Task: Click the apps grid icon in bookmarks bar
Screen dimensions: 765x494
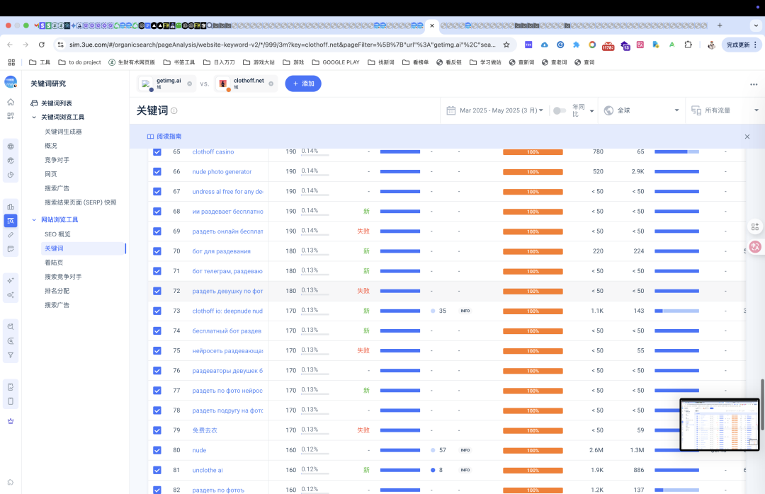Action: (12, 62)
